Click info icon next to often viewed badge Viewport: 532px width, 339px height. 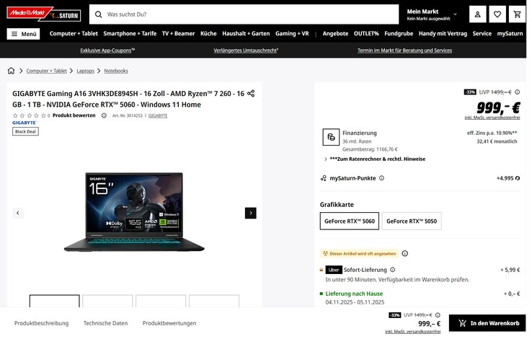405,253
